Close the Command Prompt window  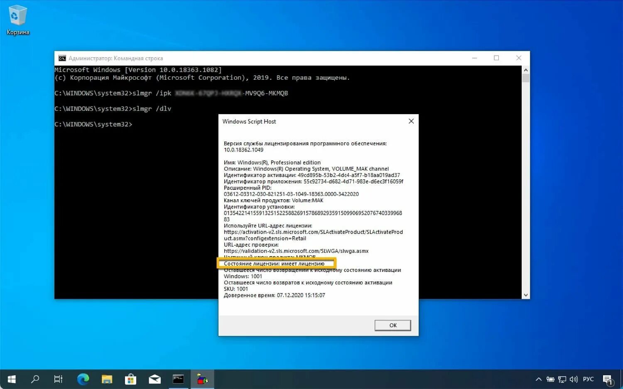coord(519,58)
